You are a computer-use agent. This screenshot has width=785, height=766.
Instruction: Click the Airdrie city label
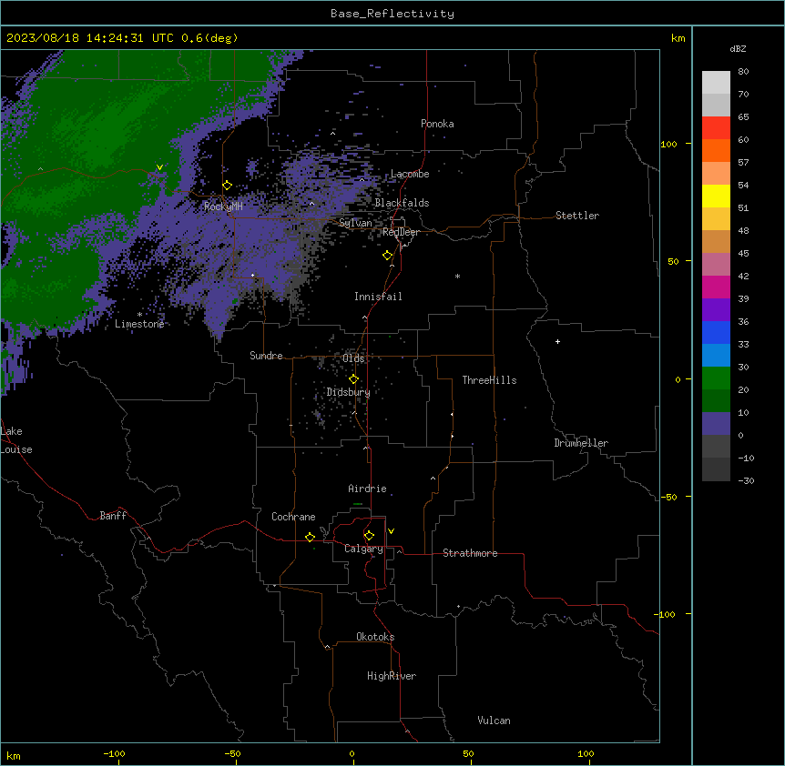pyautogui.click(x=367, y=489)
